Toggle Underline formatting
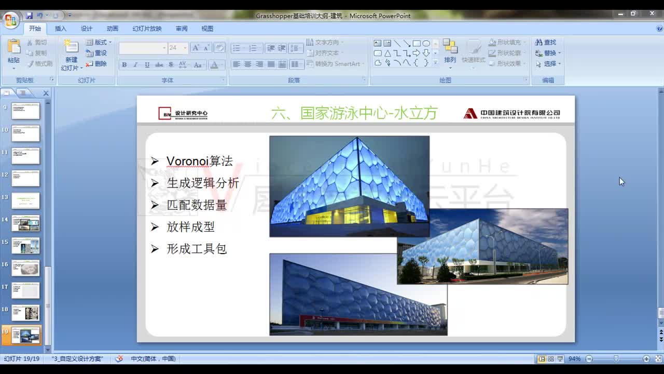 point(147,65)
